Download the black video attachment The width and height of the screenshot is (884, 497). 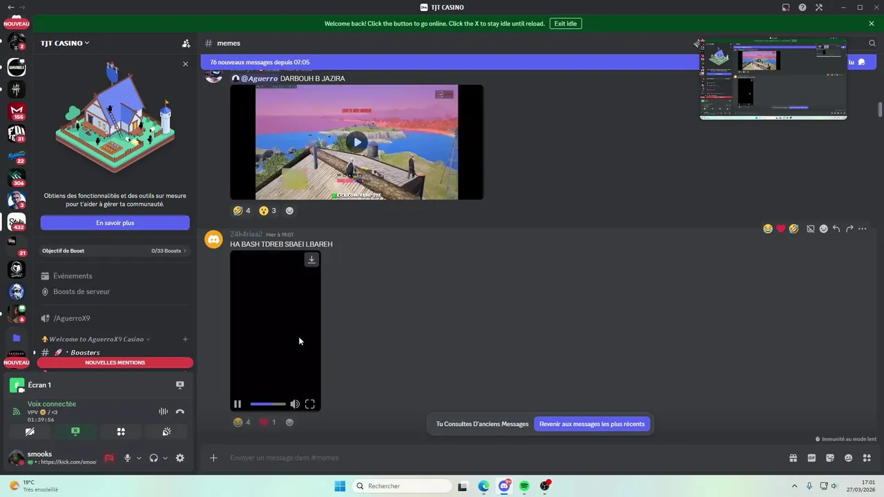pyautogui.click(x=311, y=260)
